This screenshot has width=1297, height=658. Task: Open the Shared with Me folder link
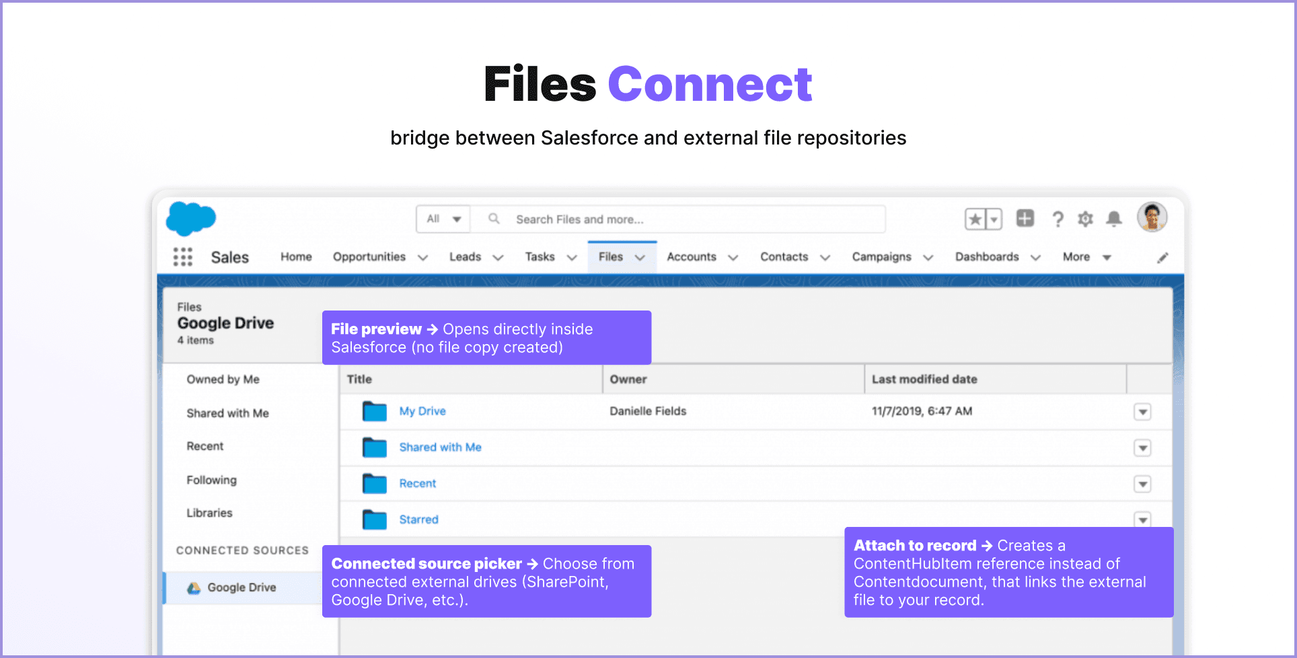[x=440, y=447]
